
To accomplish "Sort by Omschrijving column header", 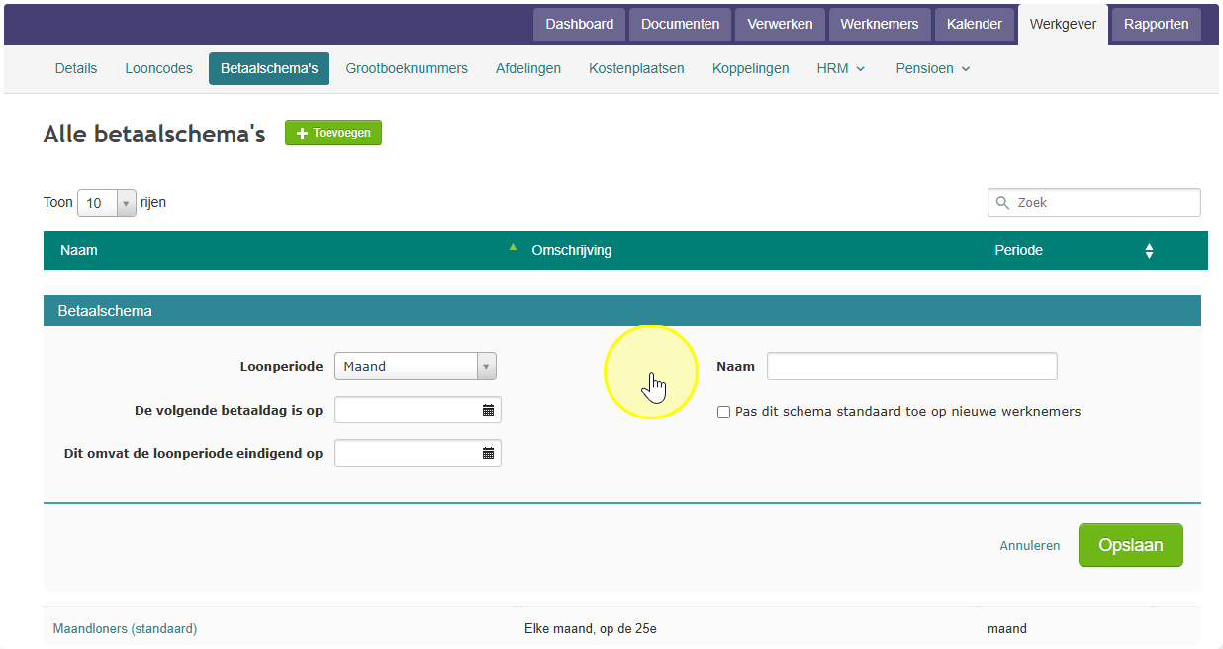I will 572,250.
